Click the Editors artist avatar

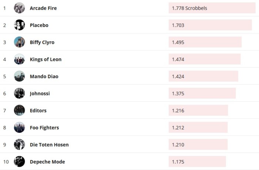coord(19,110)
